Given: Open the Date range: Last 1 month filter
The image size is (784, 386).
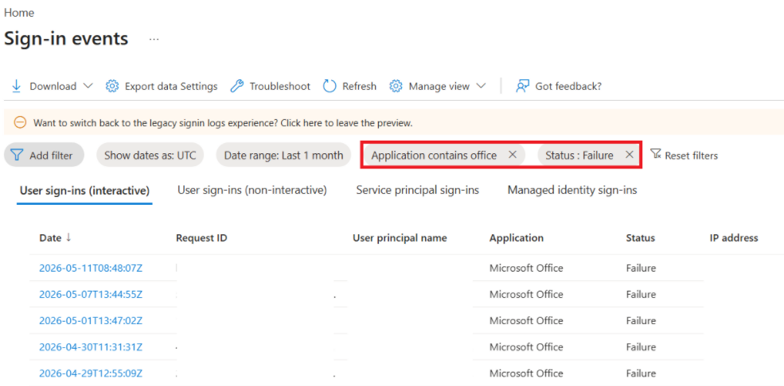Looking at the screenshot, I should 283,155.
